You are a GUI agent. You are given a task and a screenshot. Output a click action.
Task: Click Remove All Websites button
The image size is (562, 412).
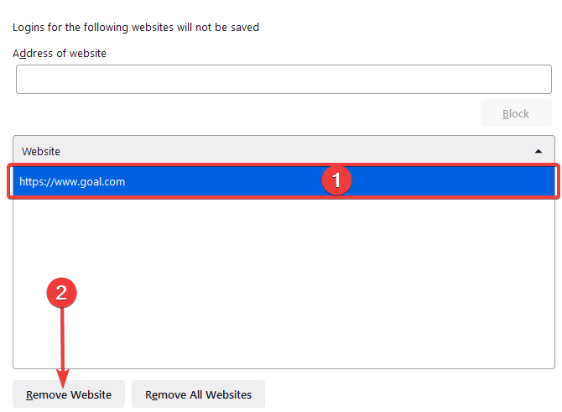198,394
